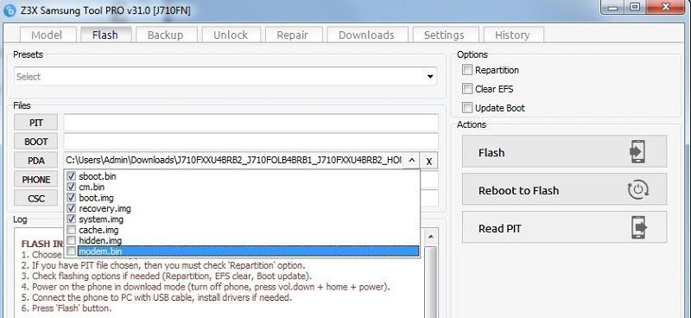Enable the Update Boot option
Screen dimensions: 691x318
(467, 108)
